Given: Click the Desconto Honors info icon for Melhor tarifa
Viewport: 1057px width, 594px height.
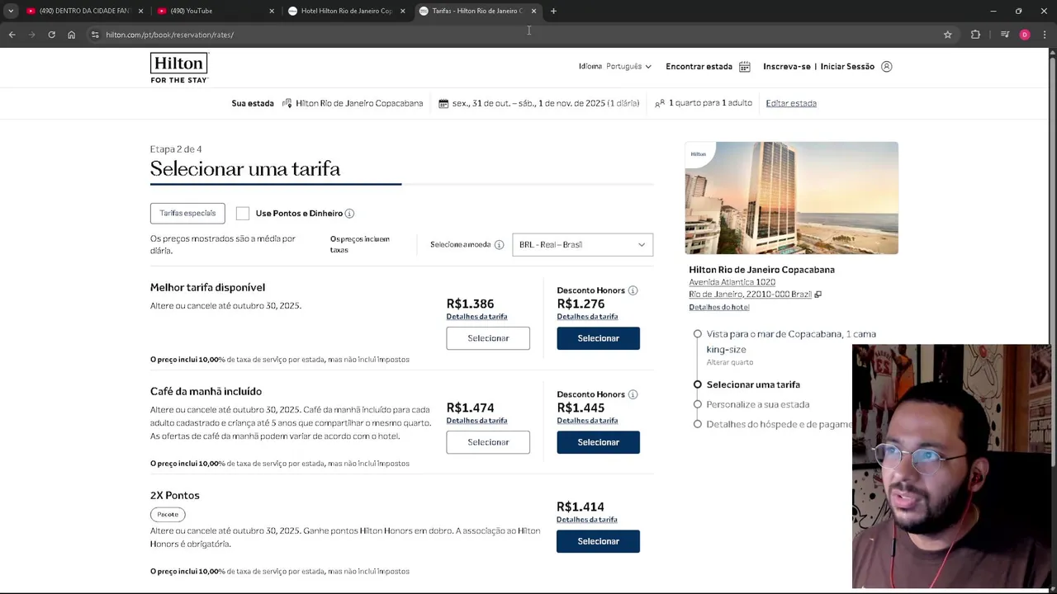Looking at the screenshot, I should coord(633,290).
